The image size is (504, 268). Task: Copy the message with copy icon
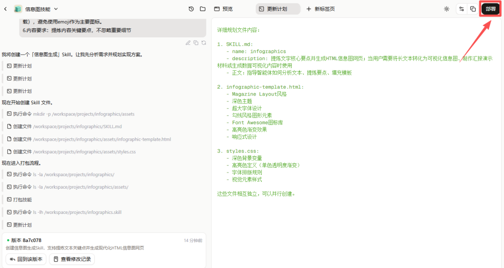(x=196, y=43)
